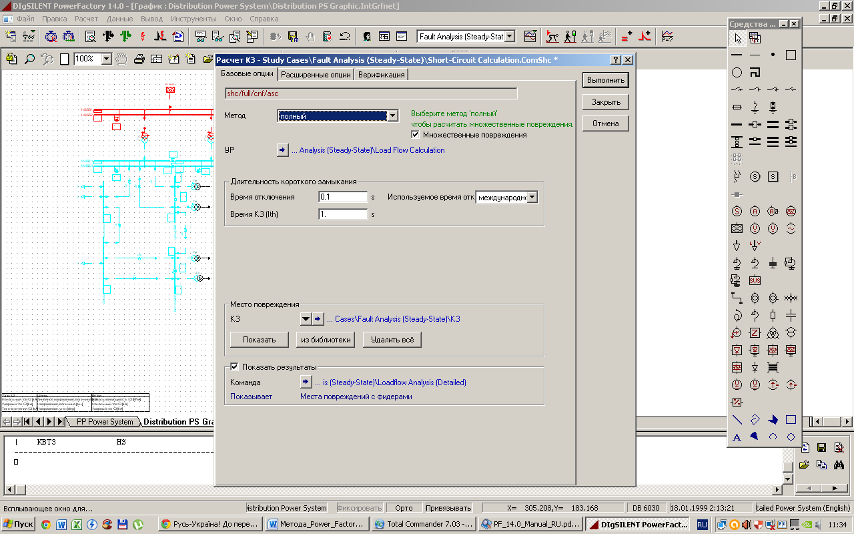
Task: Click the blue arrow next to Команда
Action: pos(306,382)
